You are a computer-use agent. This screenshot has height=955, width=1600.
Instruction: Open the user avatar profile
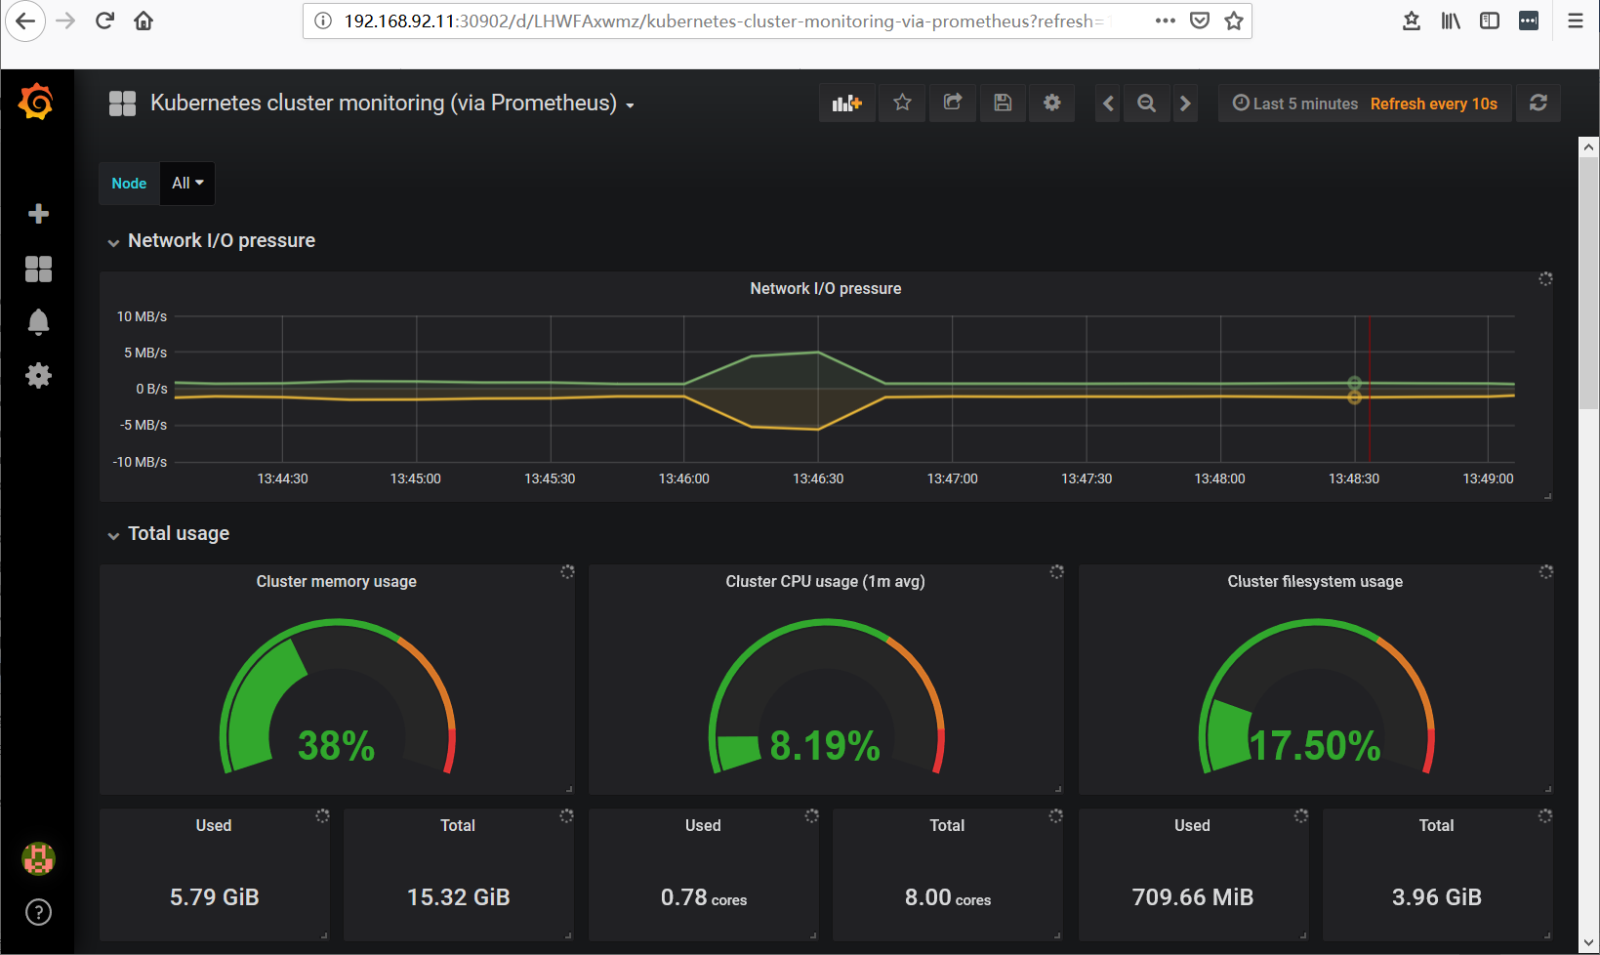[38, 859]
